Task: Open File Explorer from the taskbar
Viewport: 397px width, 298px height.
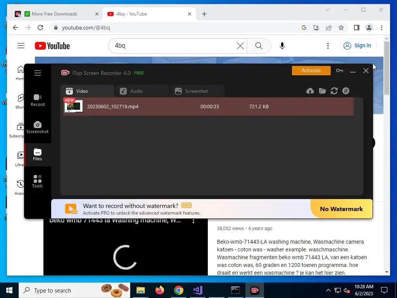Action: 140,290
